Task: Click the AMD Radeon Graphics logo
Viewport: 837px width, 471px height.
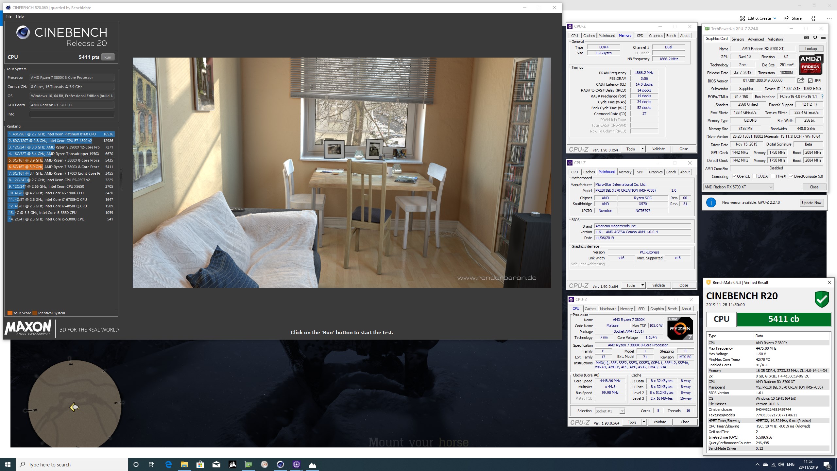Action: coord(811,65)
